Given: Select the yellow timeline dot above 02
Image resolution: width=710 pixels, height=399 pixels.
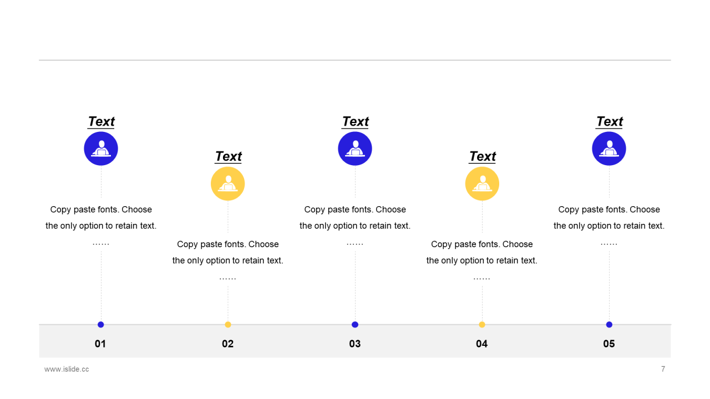Looking at the screenshot, I should 228,325.
